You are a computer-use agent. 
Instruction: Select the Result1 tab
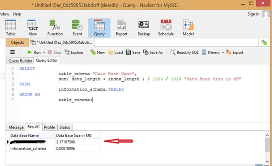(x=33, y=127)
